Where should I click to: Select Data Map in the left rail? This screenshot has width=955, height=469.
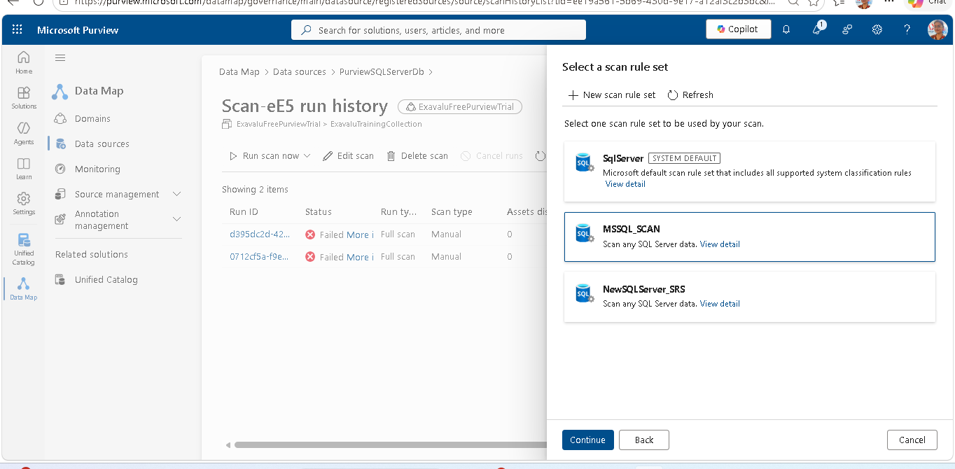point(24,288)
